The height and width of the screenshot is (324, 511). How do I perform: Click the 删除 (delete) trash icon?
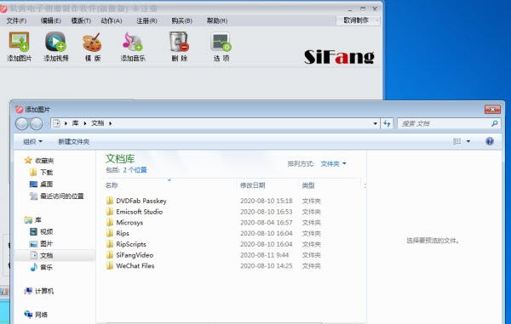coord(179,42)
